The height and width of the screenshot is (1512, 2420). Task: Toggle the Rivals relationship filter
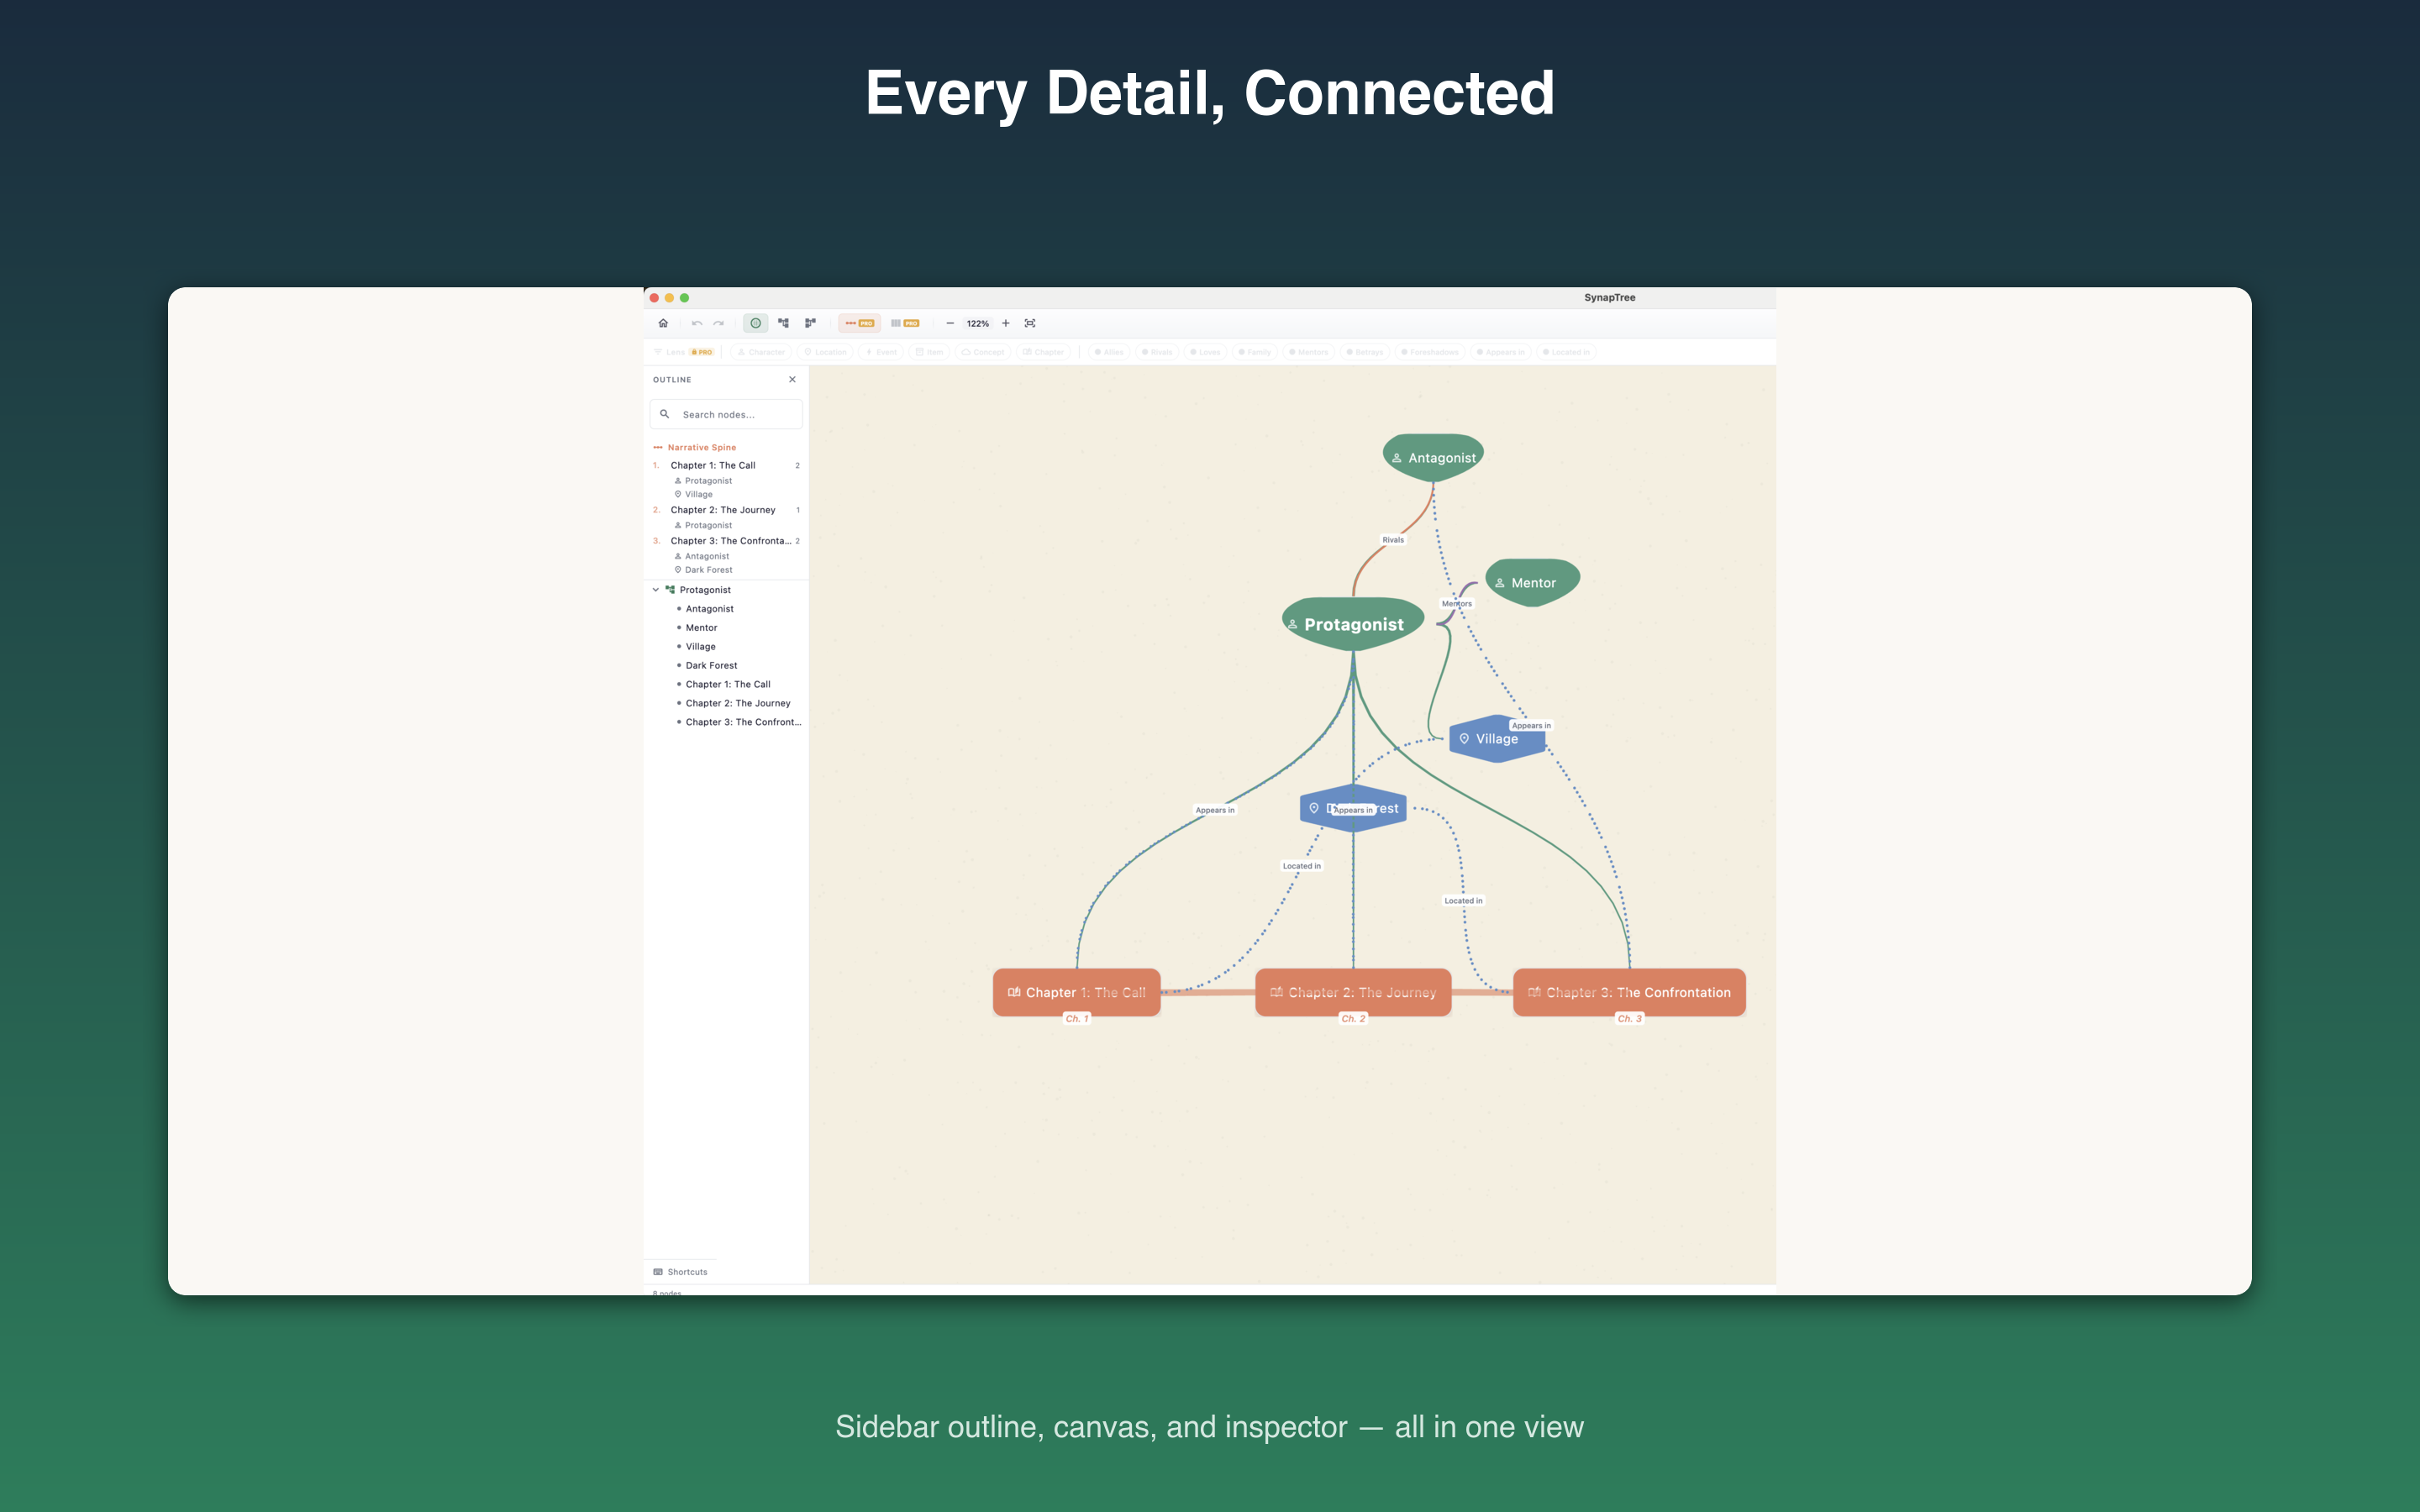[1157, 352]
